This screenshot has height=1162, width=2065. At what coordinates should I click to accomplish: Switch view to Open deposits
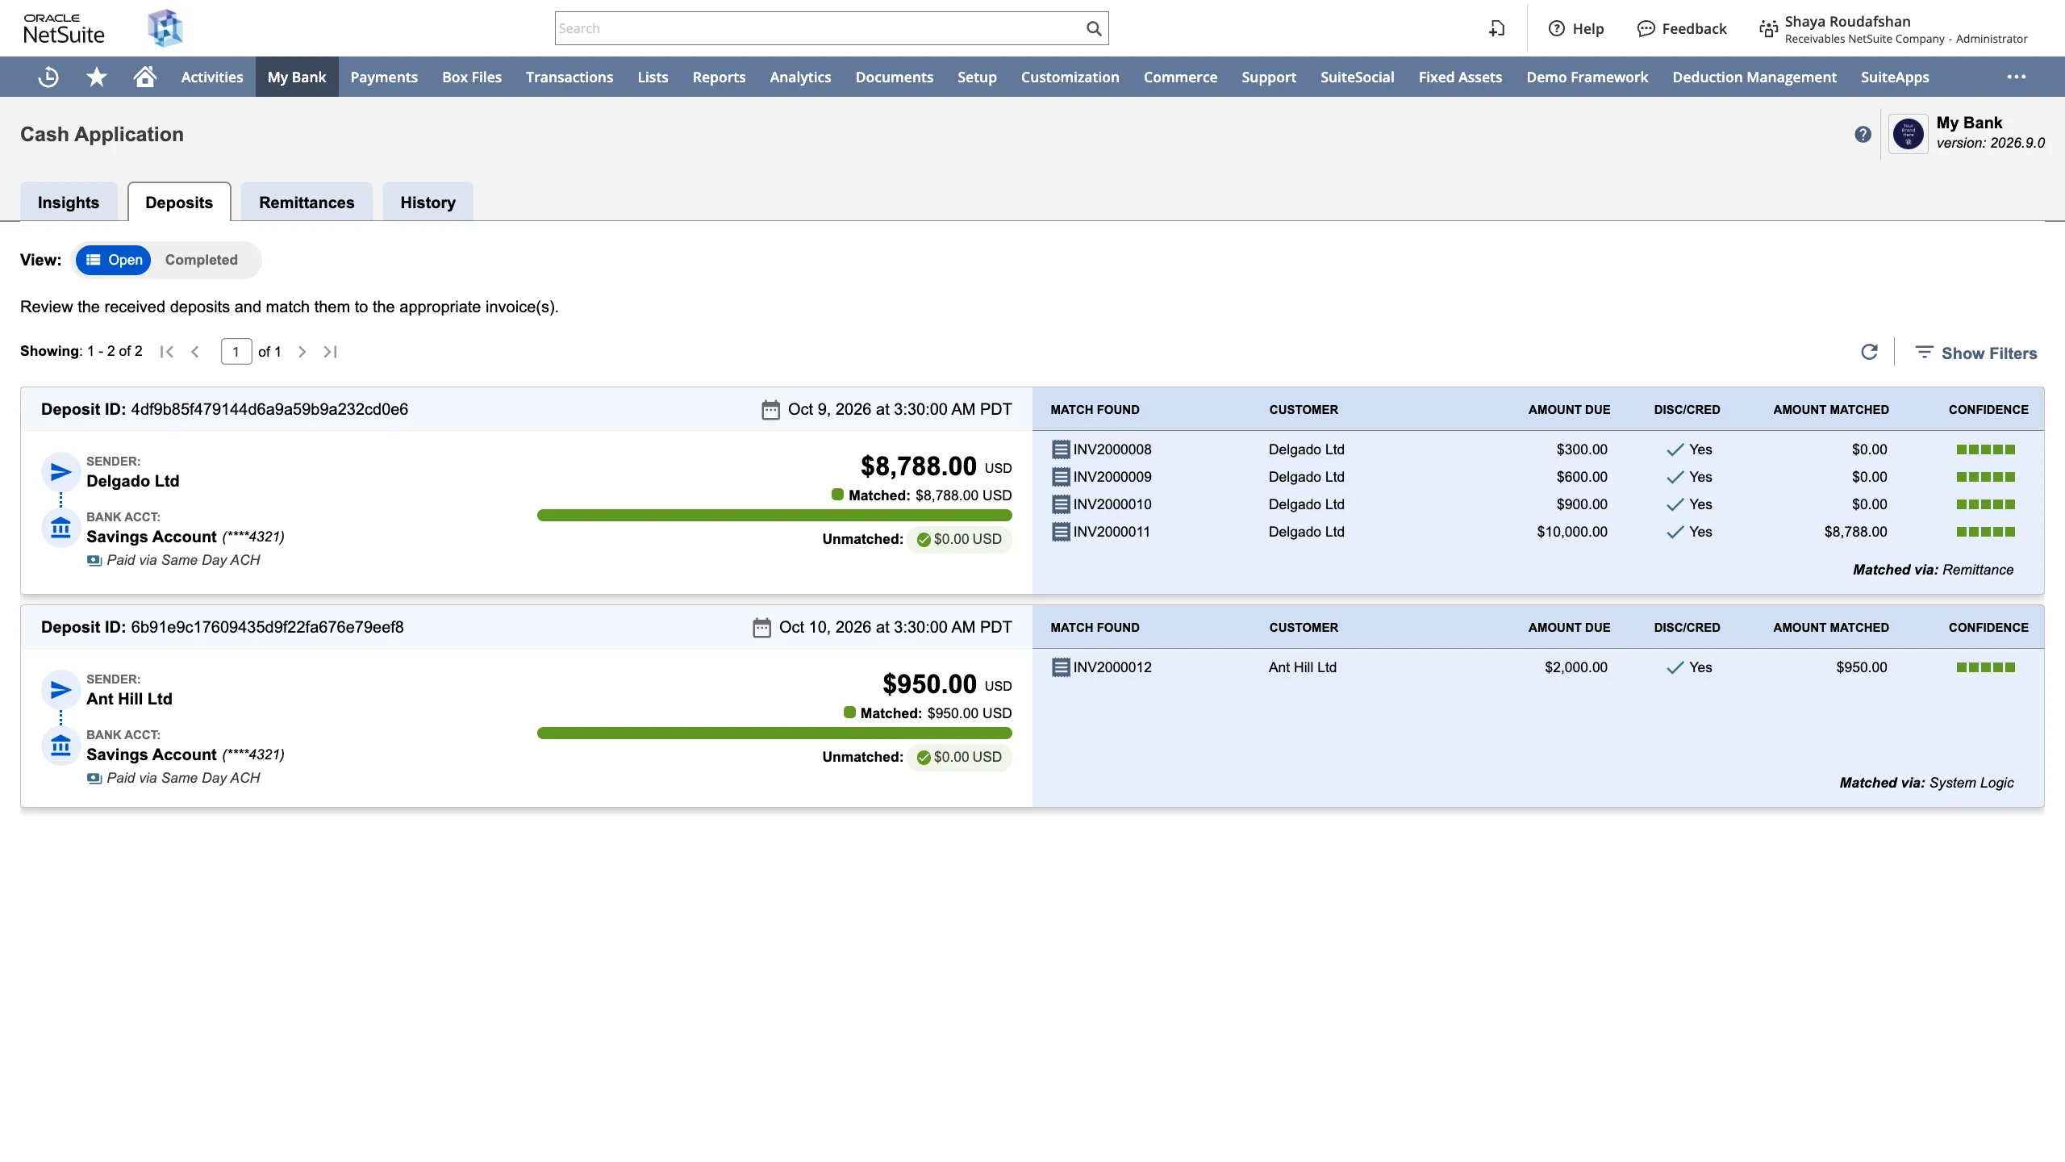point(114,260)
